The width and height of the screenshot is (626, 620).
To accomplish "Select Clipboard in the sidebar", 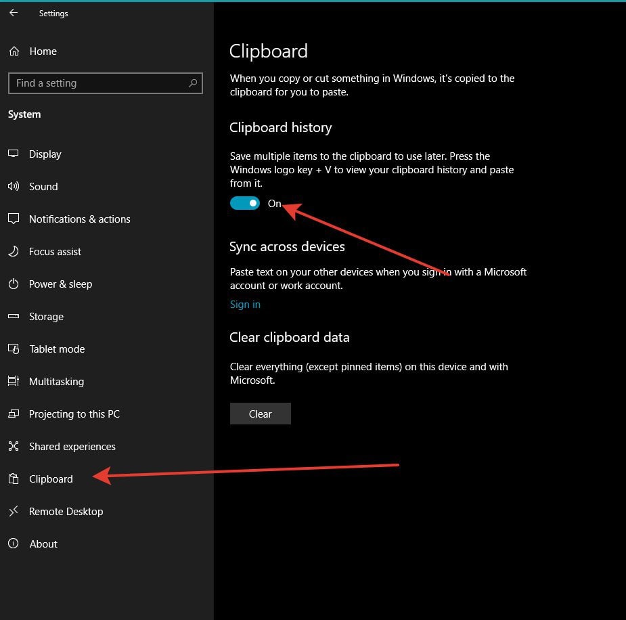I will pos(51,479).
